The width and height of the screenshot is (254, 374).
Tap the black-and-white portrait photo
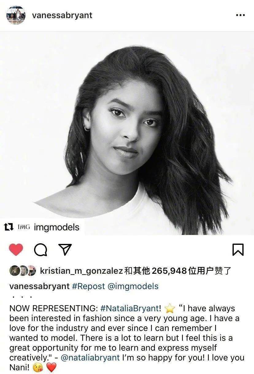pyautogui.click(x=127, y=133)
